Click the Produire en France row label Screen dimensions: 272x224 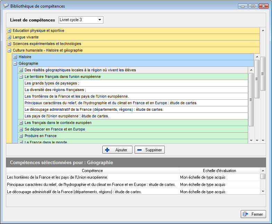[x=40, y=136]
